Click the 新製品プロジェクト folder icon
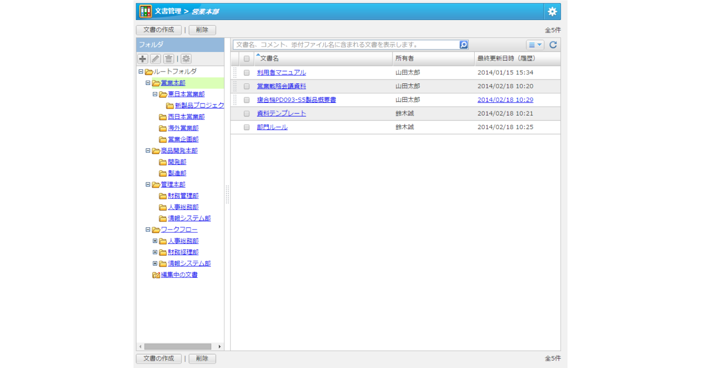Image resolution: width=701 pixels, height=368 pixels. pos(170,106)
